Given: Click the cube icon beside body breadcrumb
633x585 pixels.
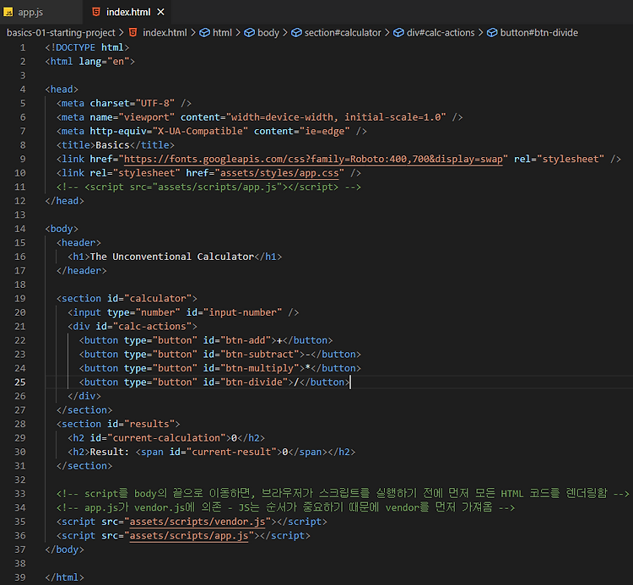Looking at the screenshot, I should 250,33.
